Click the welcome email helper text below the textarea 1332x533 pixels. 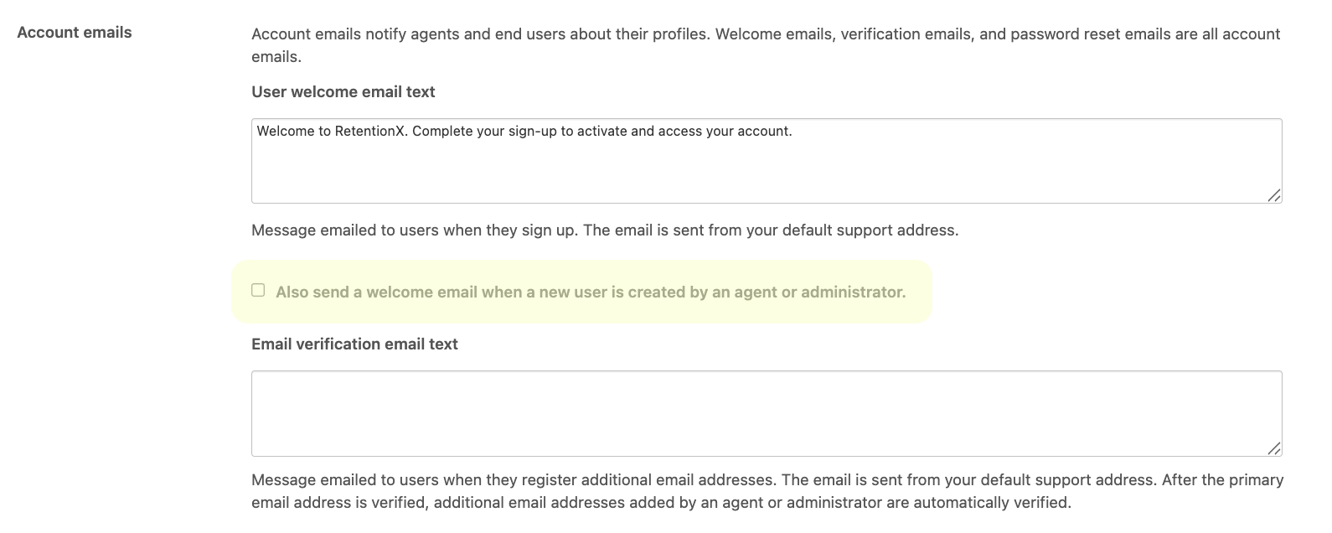point(606,230)
